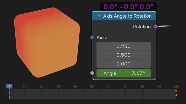The height and width of the screenshot is (104, 186).
Task: Click the frame 10 mark on timeline
Action: click(x=25, y=87)
